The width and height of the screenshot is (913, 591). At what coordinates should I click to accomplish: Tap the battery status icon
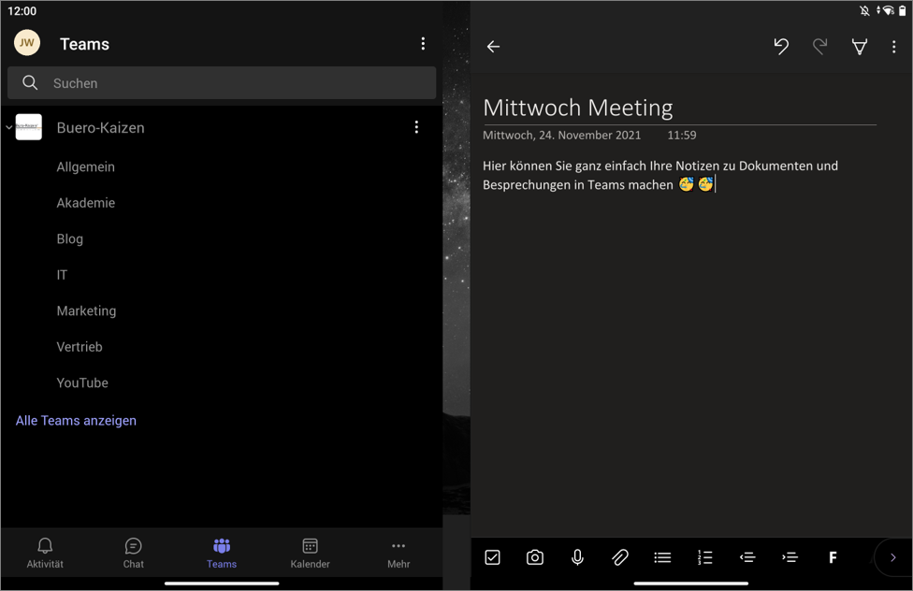(902, 10)
